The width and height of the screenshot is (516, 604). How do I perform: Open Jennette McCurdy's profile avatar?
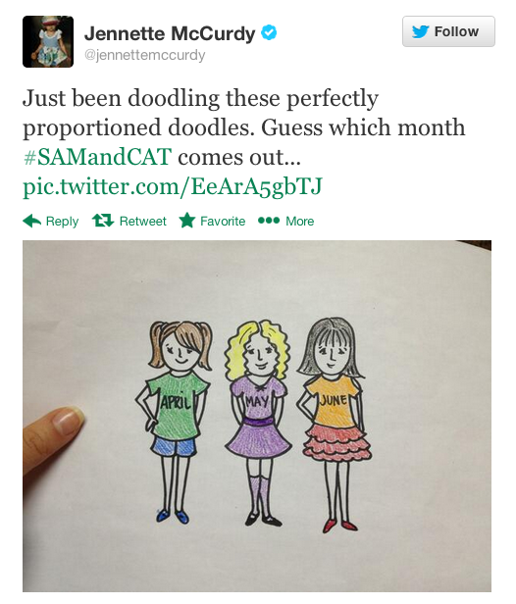48,41
